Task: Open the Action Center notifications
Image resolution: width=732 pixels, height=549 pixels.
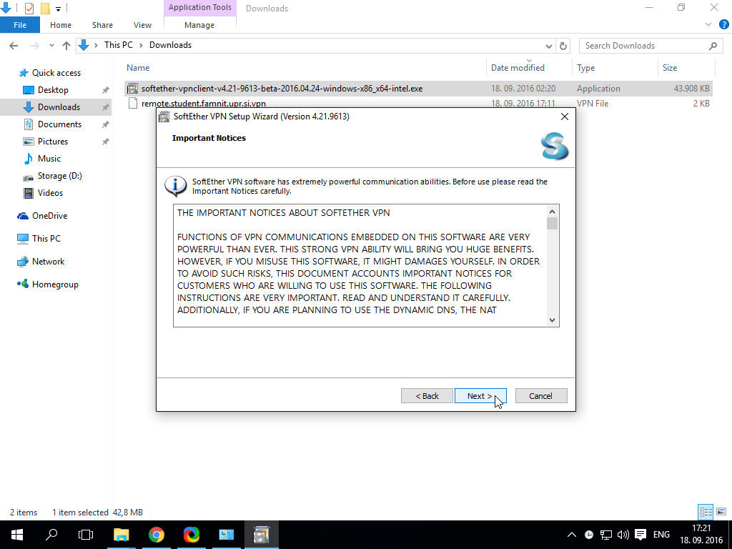Action: [640, 535]
